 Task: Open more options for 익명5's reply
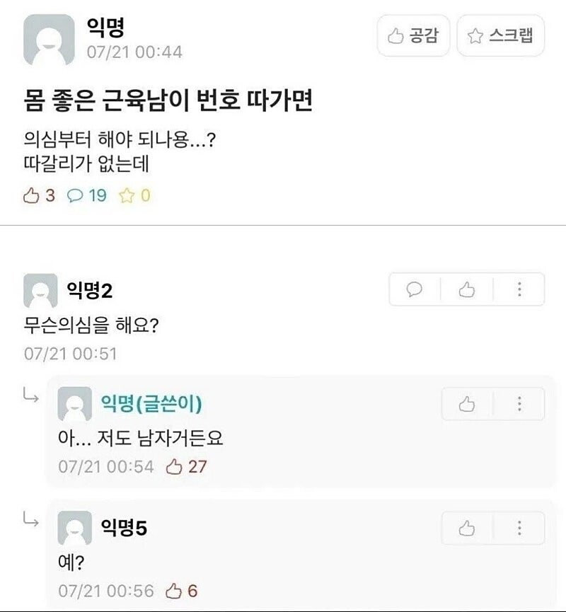[519, 528]
